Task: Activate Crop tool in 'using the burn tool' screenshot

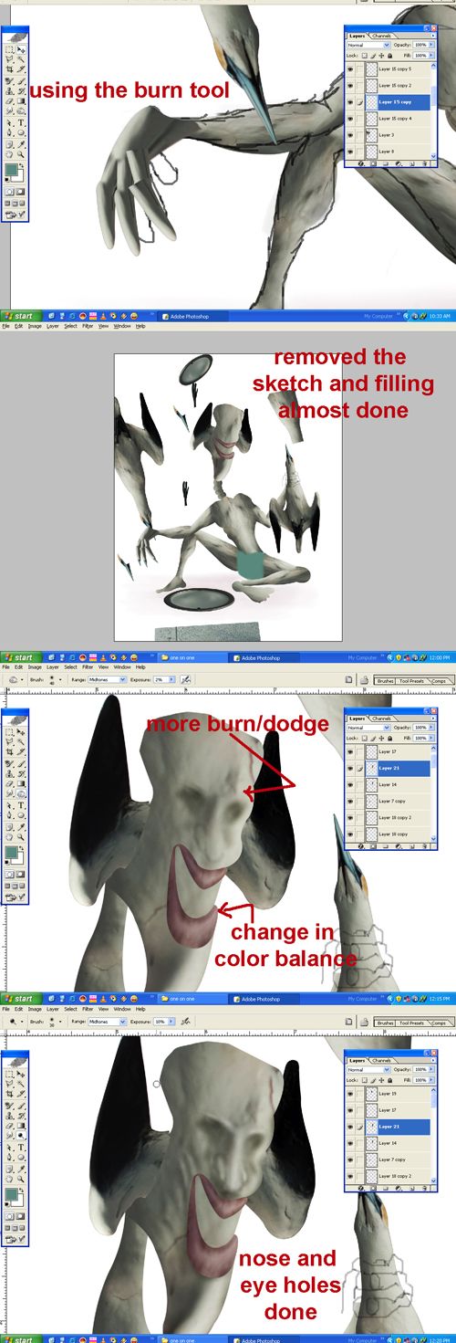Action: (x=9, y=69)
